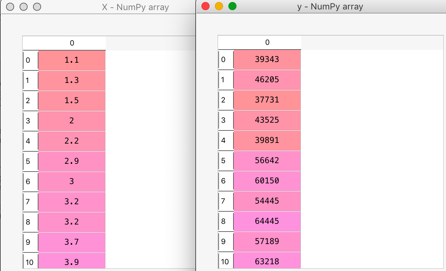446x271 pixels.
Task: Select cell 63218 in y array
Action: [x=267, y=260]
